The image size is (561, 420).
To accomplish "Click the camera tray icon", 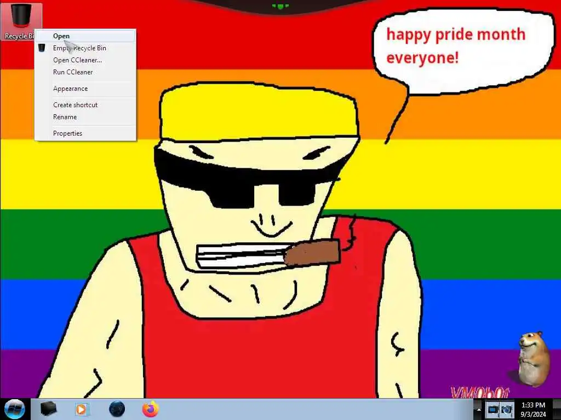I will click(x=506, y=410).
